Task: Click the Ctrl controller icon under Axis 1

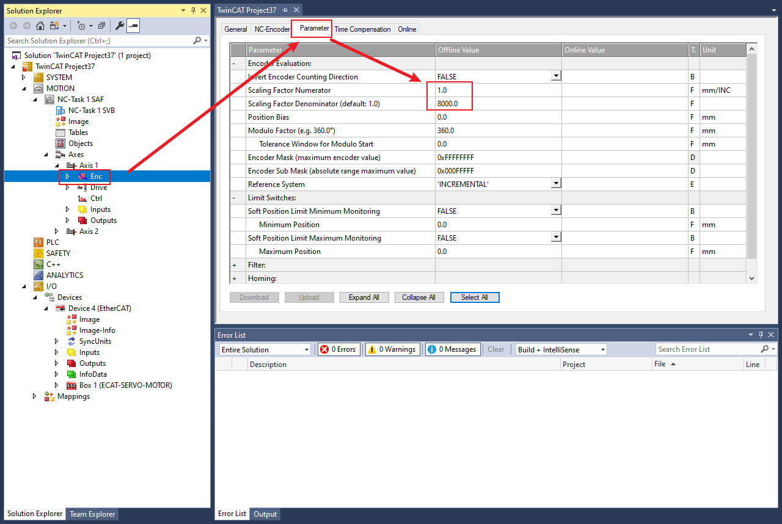Action: pyautogui.click(x=82, y=198)
